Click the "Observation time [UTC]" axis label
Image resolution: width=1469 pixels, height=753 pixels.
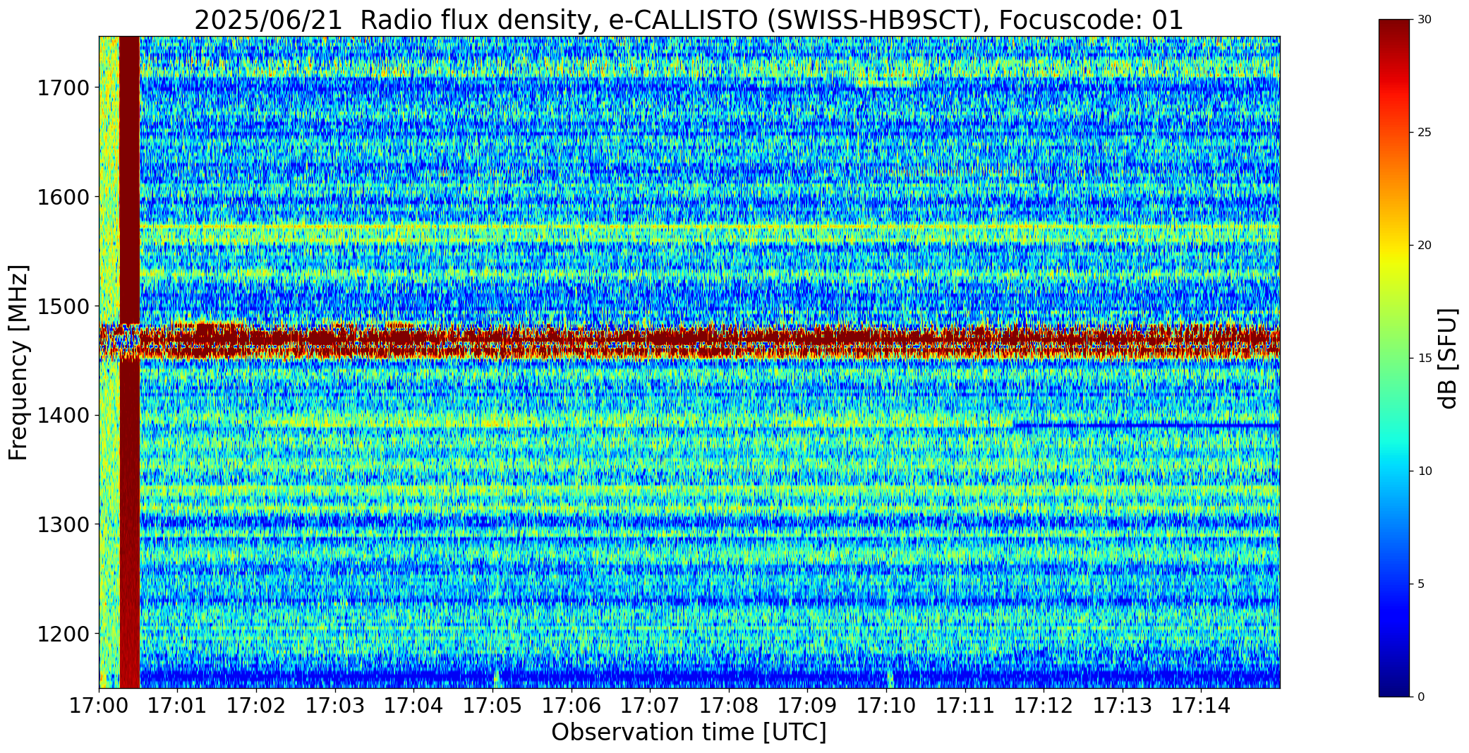coord(689,733)
